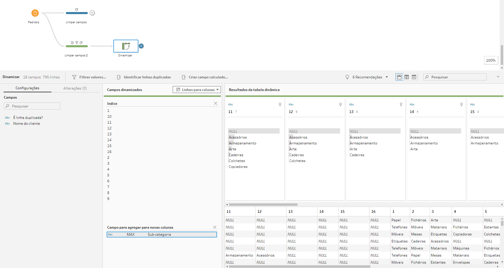Screen dimensions: 504x268
Task: Switch to list view
Action: pyautogui.click(x=414, y=77)
